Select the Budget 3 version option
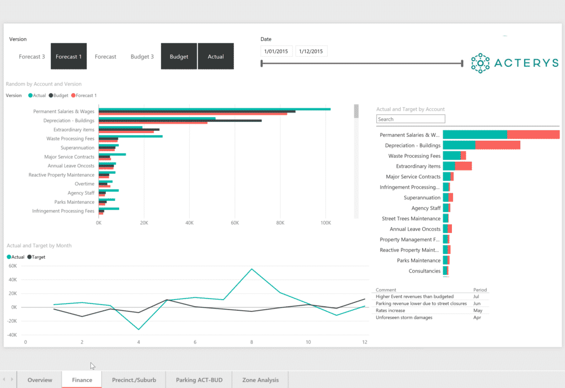 point(142,56)
